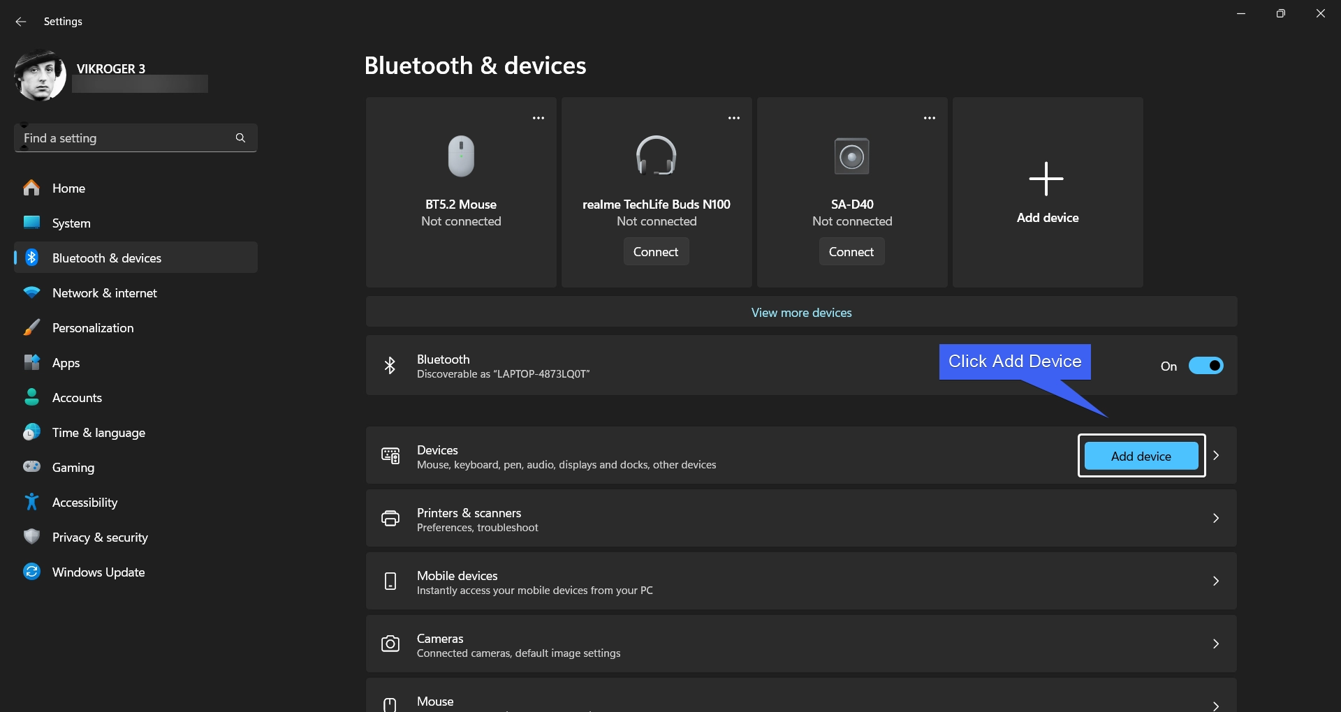Click the Privacy & security shield icon
The height and width of the screenshot is (712, 1341).
pos(31,537)
